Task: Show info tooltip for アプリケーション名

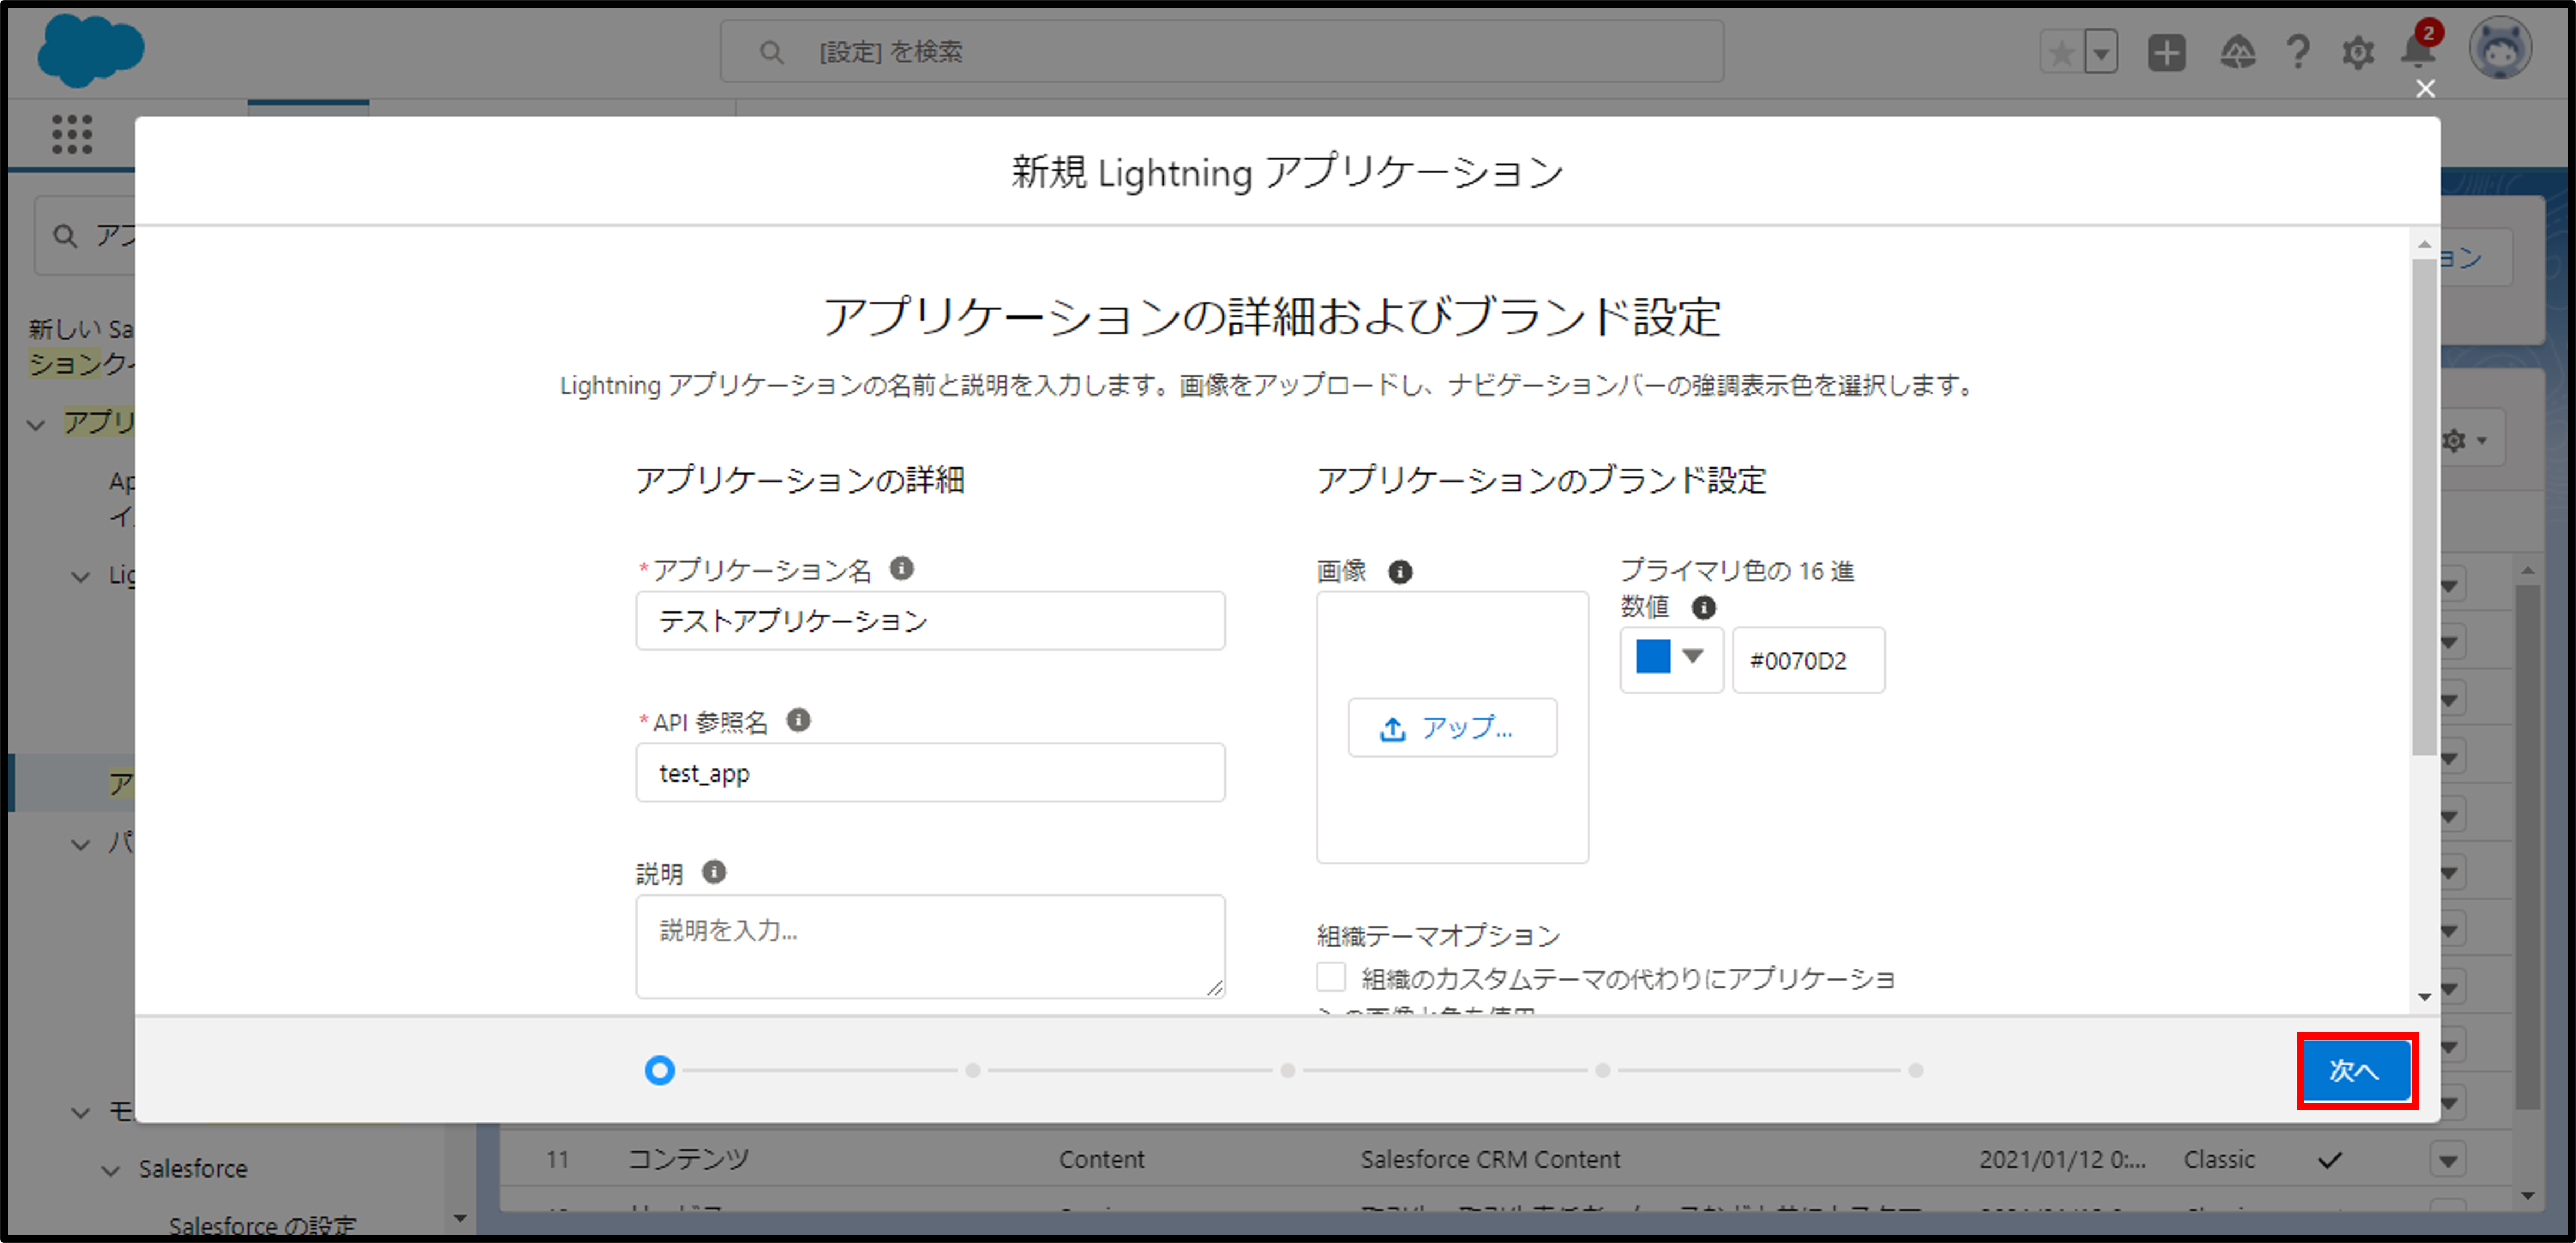Action: point(901,568)
